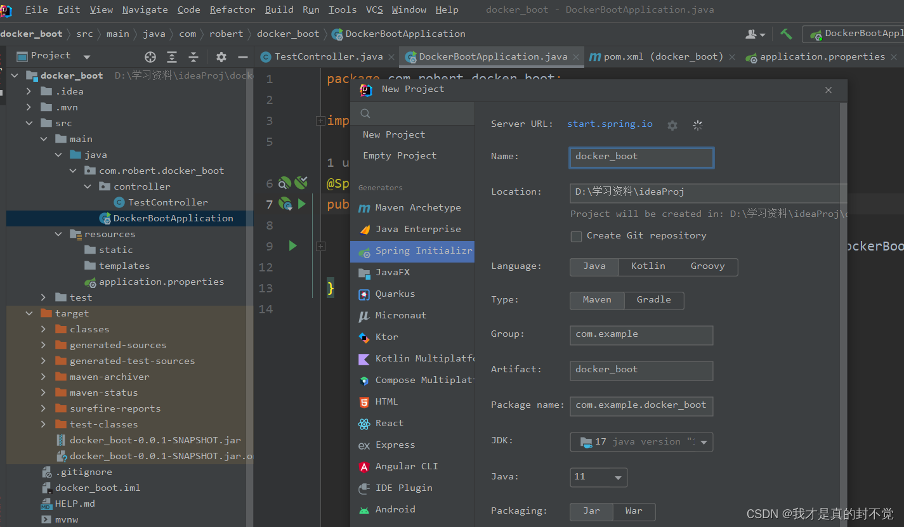Click the New Project search field
The width and height of the screenshot is (904, 527).
coord(412,114)
